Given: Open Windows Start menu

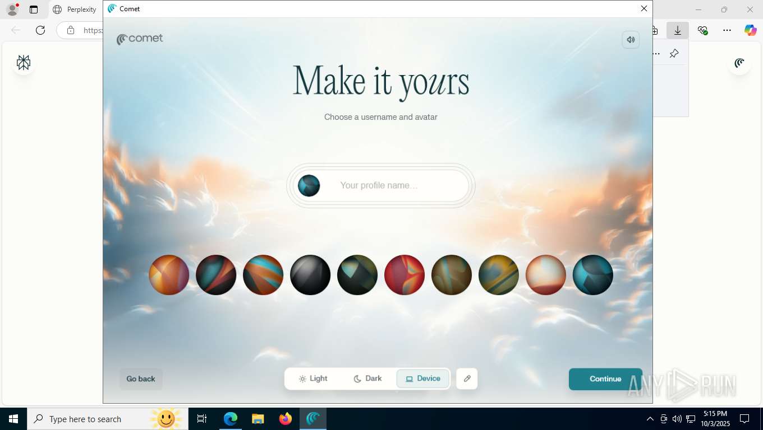Looking at the screenshot, I should [x=13, y=419].
